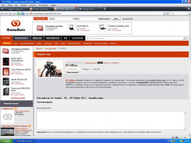Click the site search magnifier button
Screen dimensions: 191x143
click(185, 38)
